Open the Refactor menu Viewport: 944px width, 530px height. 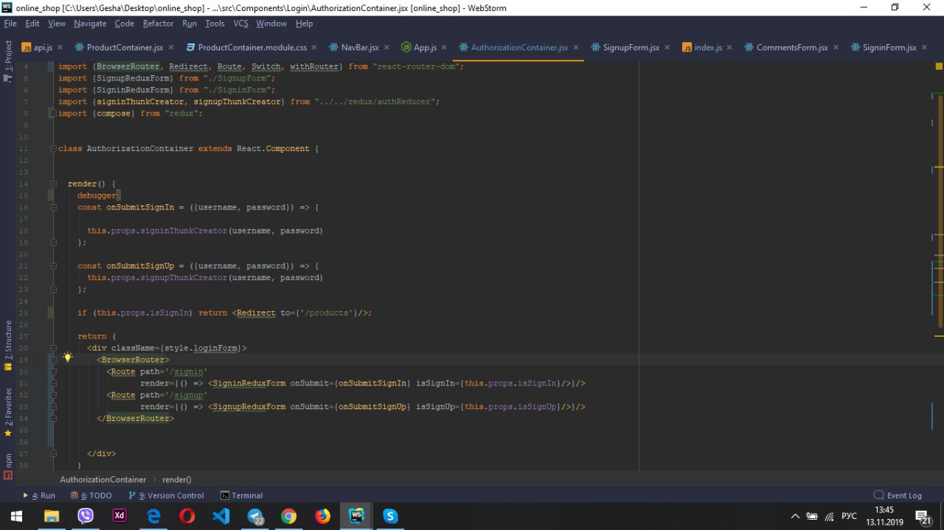[x=158, y=24]
